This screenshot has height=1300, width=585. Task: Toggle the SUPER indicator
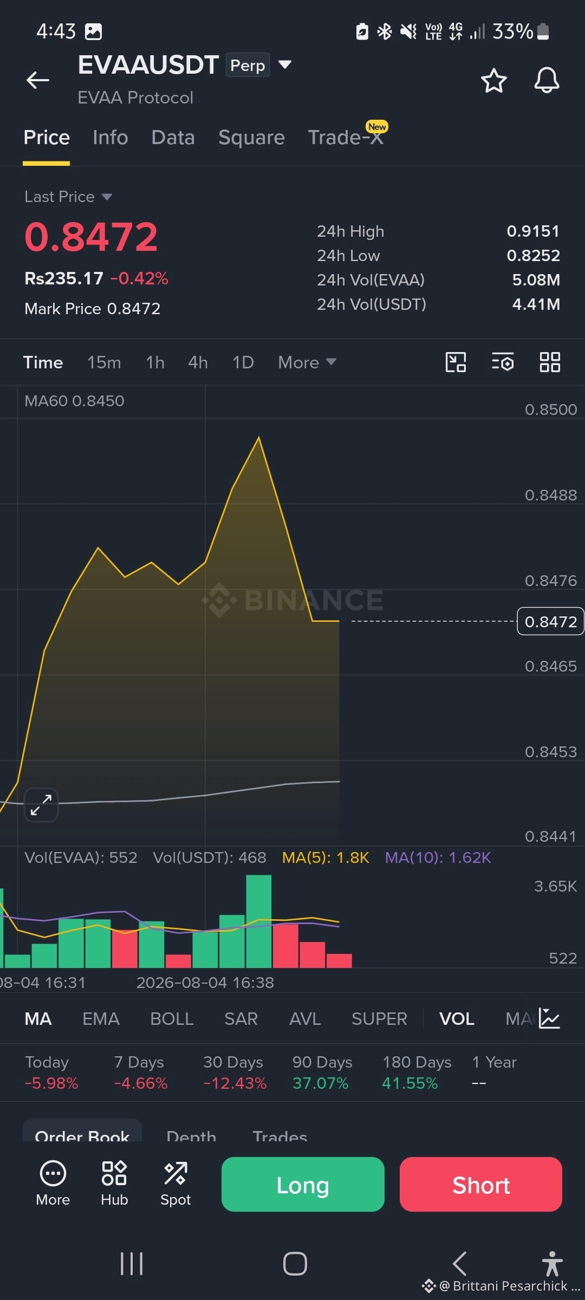click(x=379, y=1019)
